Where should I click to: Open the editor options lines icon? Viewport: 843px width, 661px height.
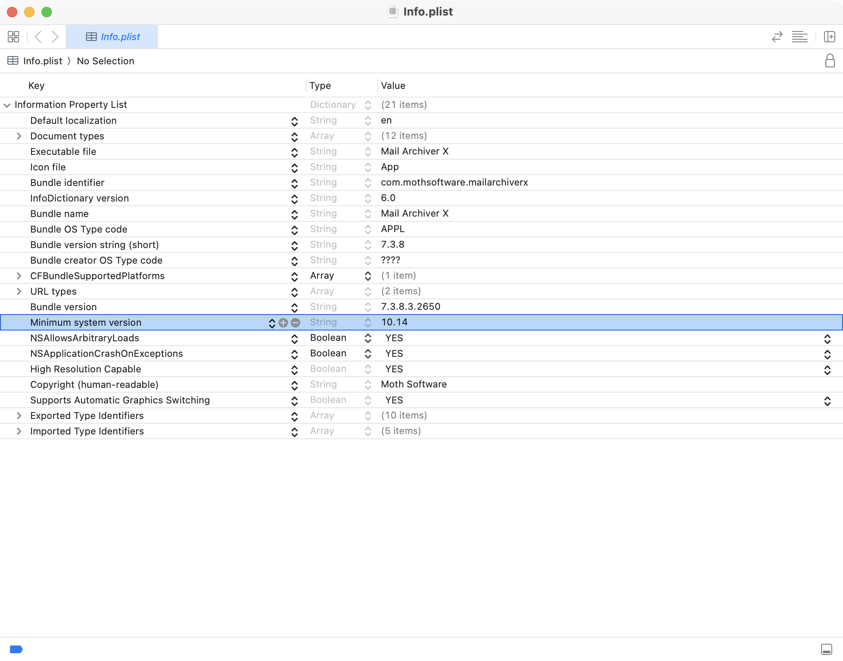pyautogui.click(x=800, y=37)
